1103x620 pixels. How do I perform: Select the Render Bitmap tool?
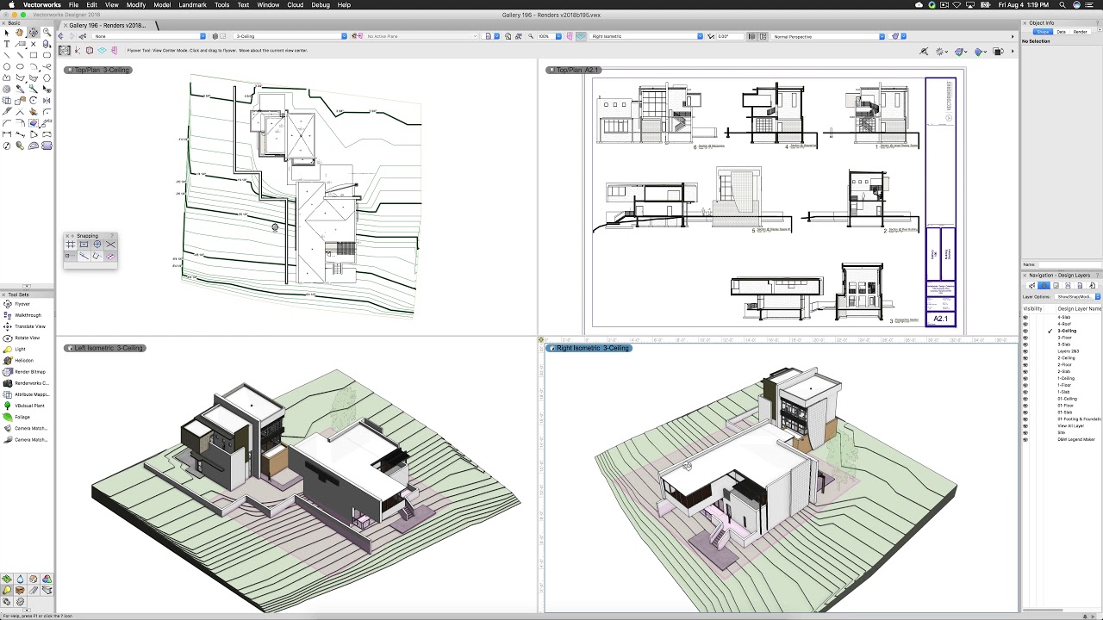tap(26, 371)
